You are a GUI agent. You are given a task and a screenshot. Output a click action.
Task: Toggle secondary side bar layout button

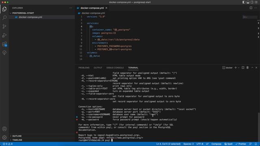click(x=252, y=2)
